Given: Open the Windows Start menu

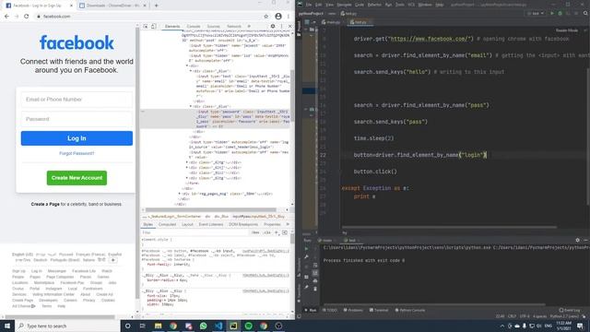Looking at the screenshot, I should coord(7,326).
